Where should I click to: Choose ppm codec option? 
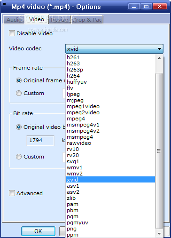pos(110,235)
